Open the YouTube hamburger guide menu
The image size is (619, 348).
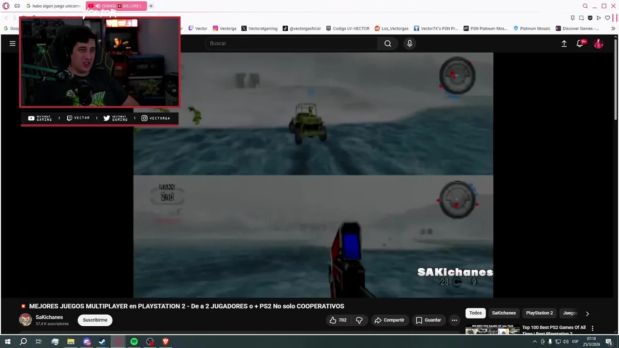(x=13, y=43)
